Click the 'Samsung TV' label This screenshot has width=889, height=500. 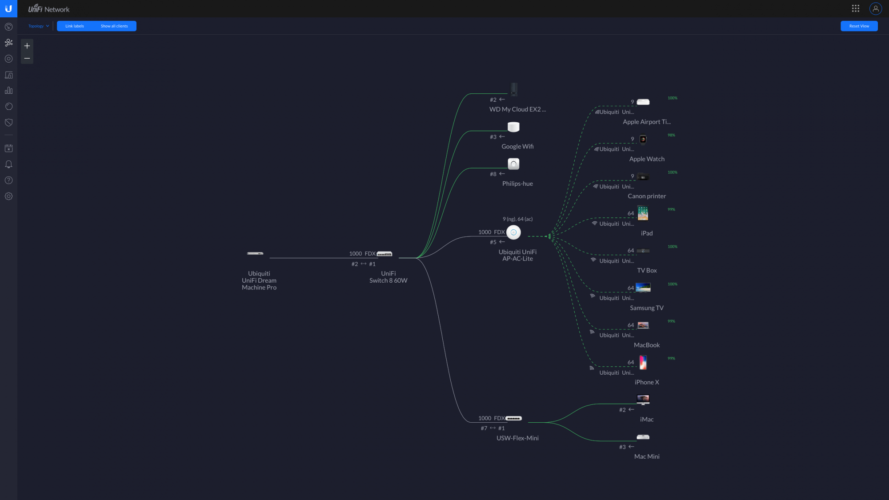click(x=647, y=308)
